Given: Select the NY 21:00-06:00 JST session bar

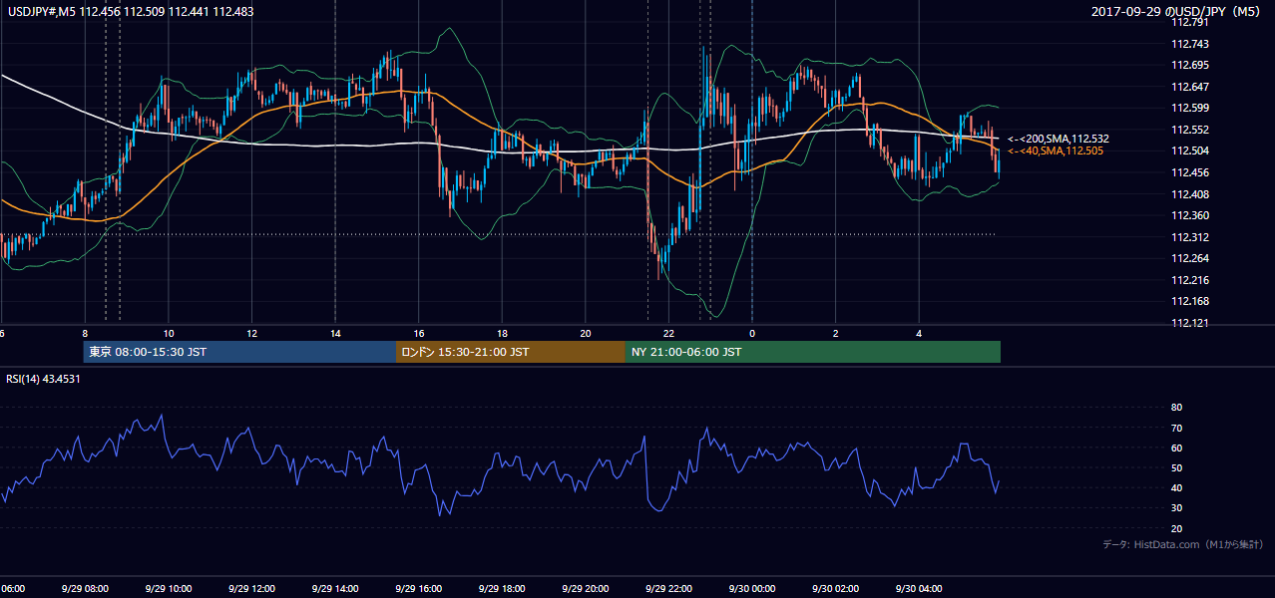Looking at the screenshot, I should tap(813, 352).
